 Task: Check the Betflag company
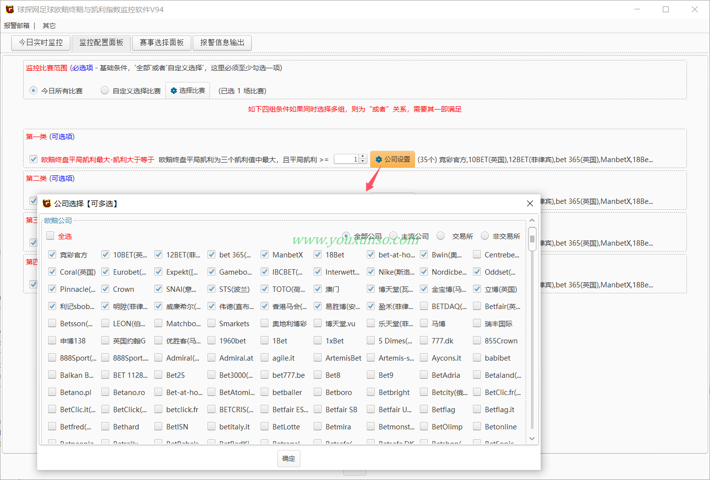[x=424, y=409]
